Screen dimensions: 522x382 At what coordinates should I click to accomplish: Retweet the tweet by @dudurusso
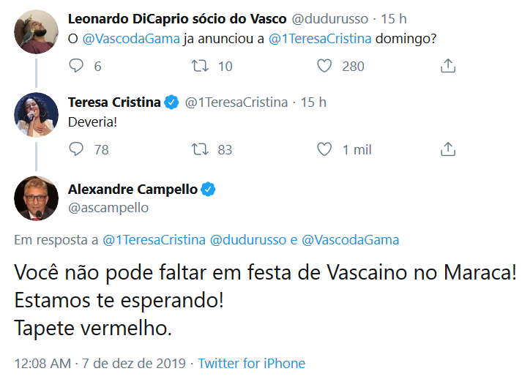pyautogui.click(x=201, y=66)
